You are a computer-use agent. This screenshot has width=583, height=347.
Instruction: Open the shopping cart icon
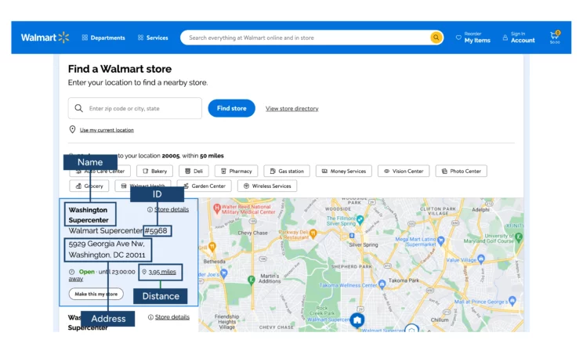(555, 37)
